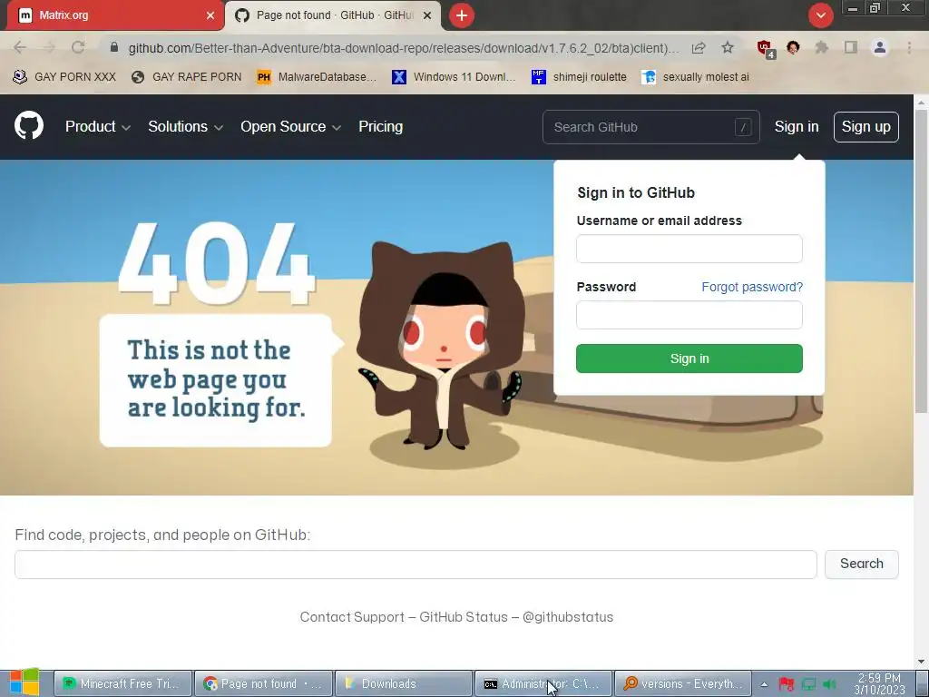Open the @githubstatus link
The image size is (929, 697).
tap(568, 617)
